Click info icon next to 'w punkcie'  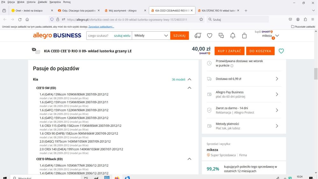232,66
